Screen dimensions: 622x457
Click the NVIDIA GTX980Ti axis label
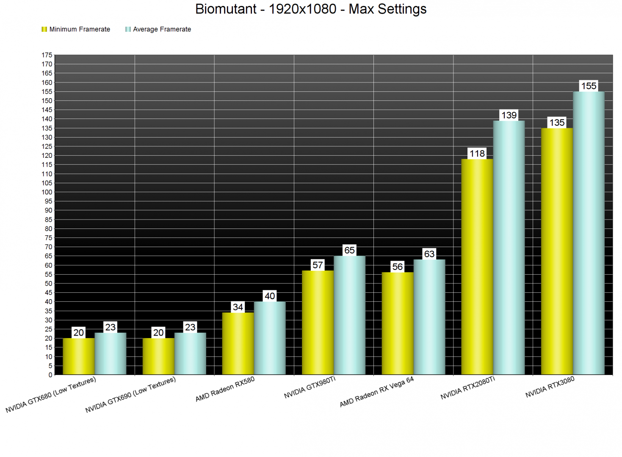coord(310,387)
